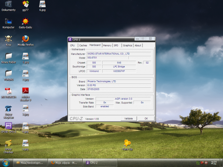Open the Driver Checker shortcut
Viewport: 223px width, 167px height.
coord(8,144)
